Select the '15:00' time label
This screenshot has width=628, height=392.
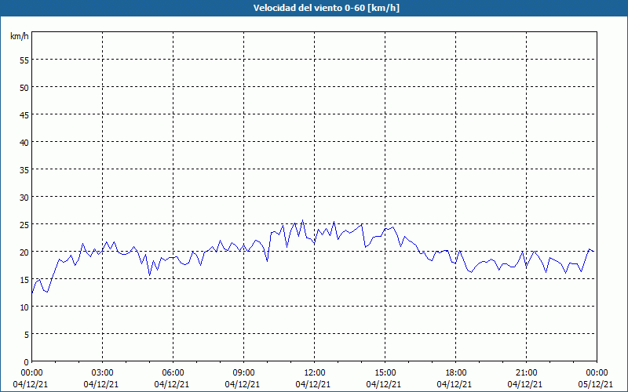click(385, 373)
